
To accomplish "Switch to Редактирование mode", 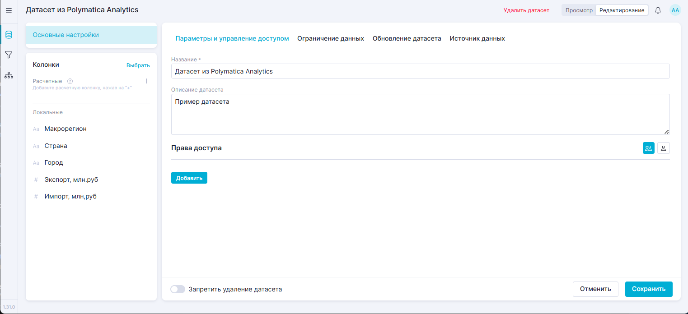I will tap(622, 10).
